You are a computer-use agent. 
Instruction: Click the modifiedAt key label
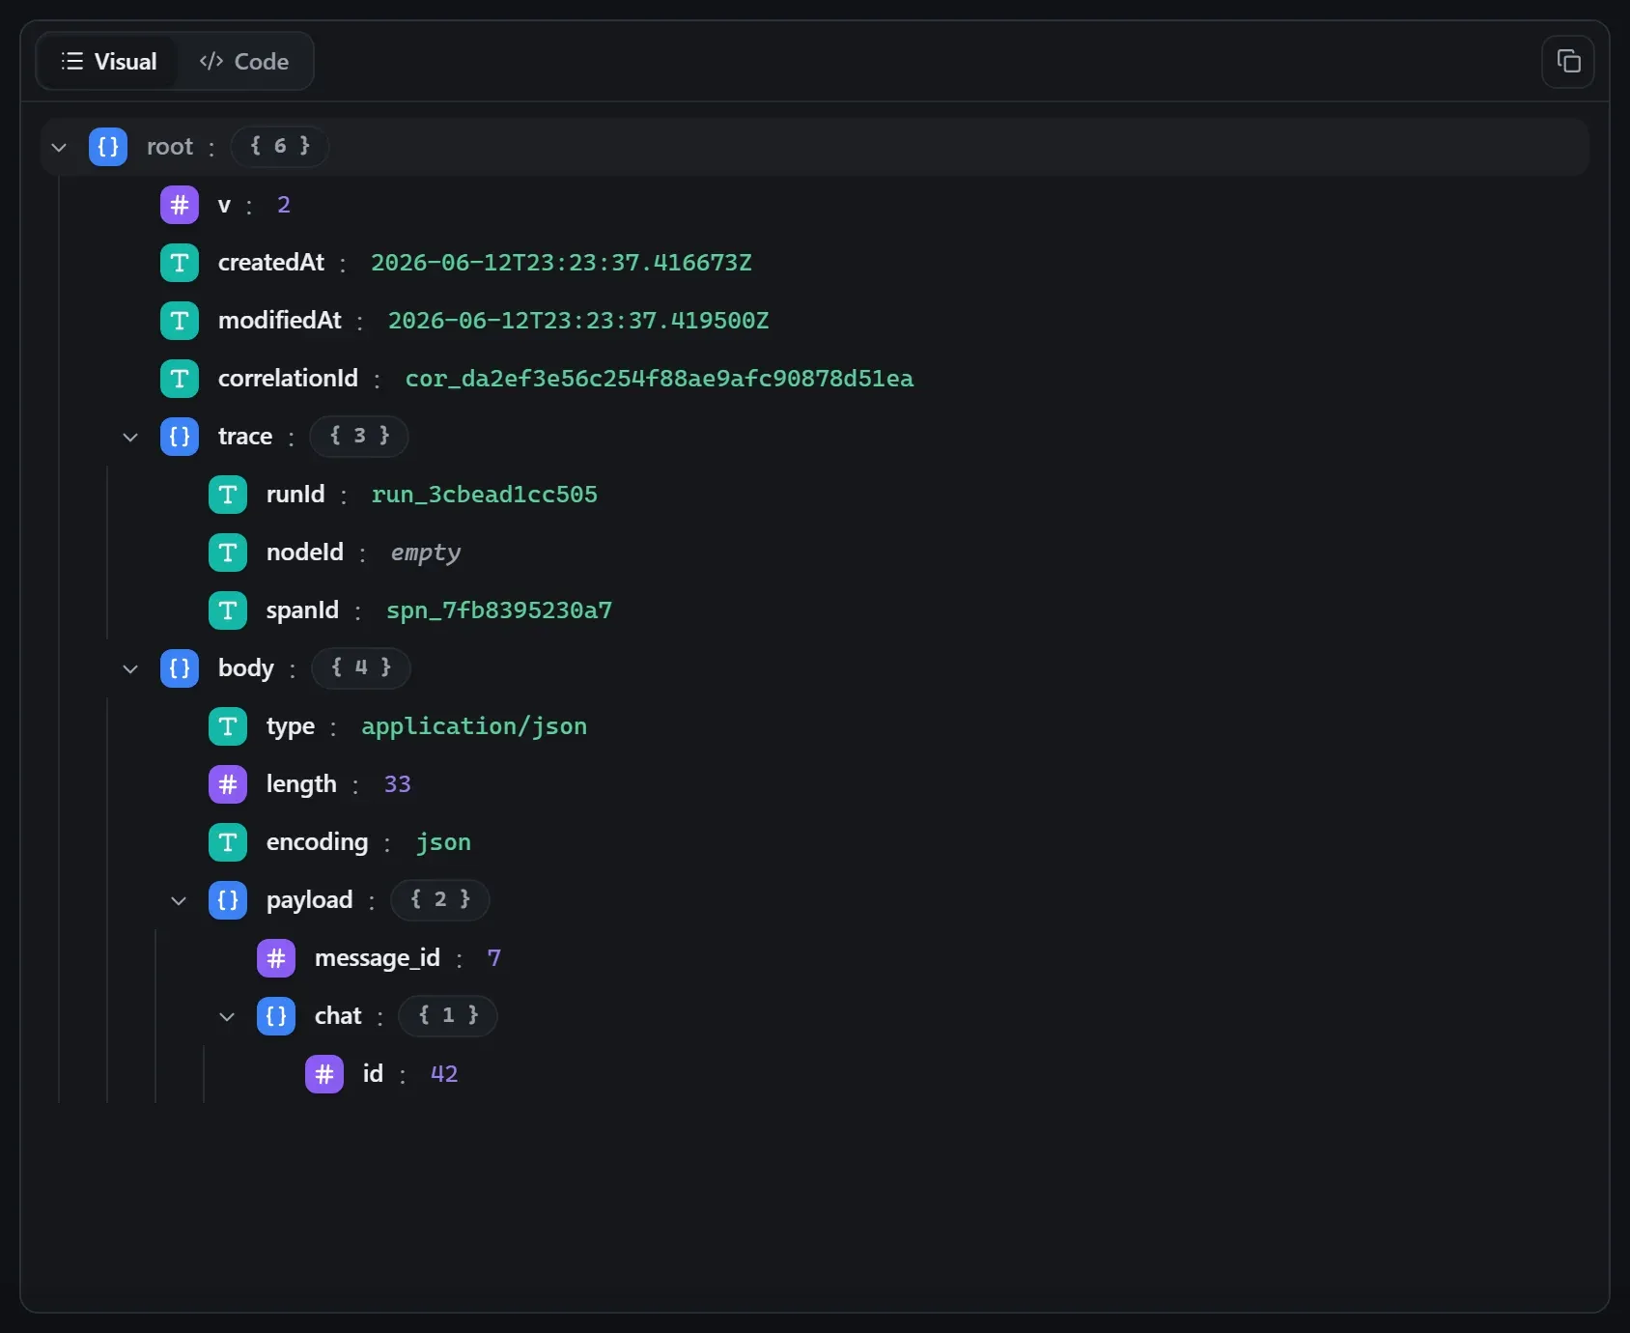[280, 321]
